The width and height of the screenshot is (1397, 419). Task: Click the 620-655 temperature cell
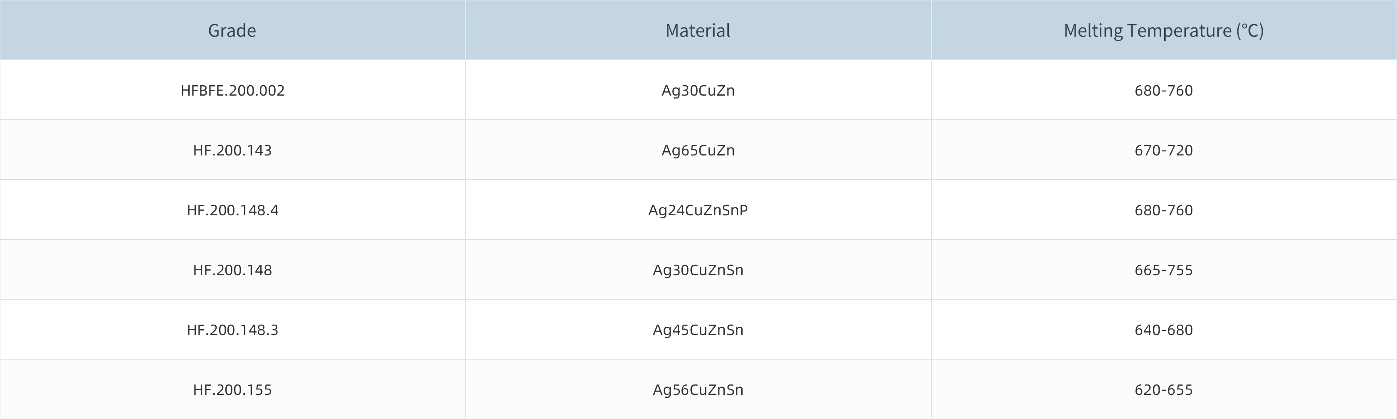pos(1163,390)
